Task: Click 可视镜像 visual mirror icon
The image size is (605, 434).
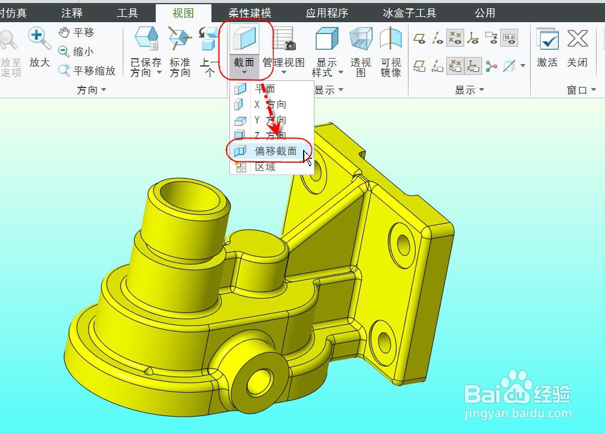Action: pos(391,38)
